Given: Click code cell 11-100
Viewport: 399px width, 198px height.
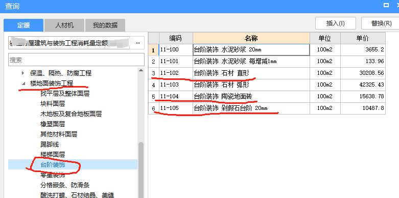Looking at the screenshot, I should (x=176, y=50).
